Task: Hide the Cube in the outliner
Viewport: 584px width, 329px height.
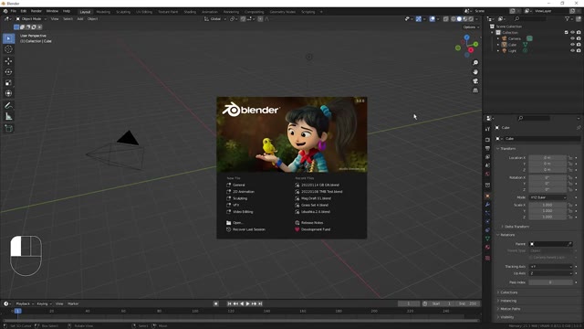Action: (572, 45)
